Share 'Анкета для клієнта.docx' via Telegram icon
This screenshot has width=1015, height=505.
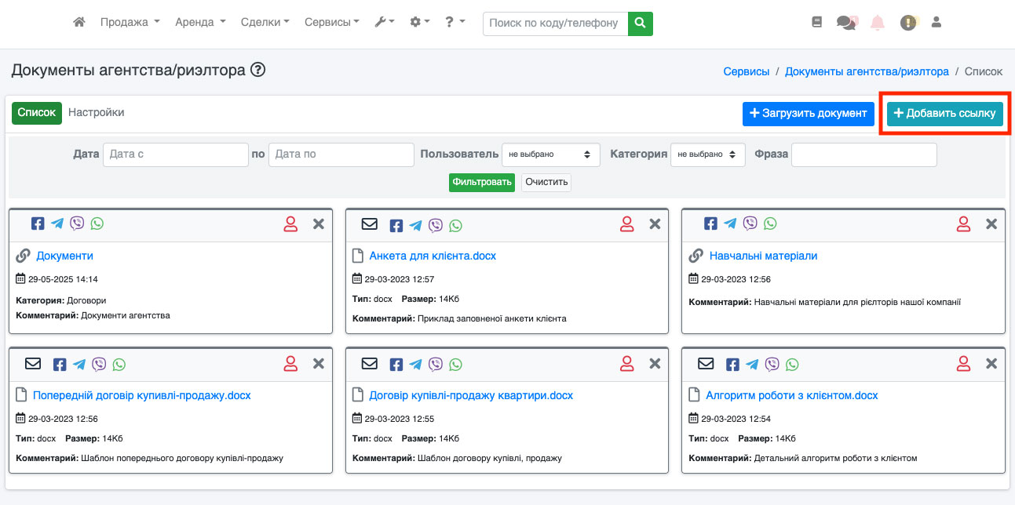coord(415,225)
